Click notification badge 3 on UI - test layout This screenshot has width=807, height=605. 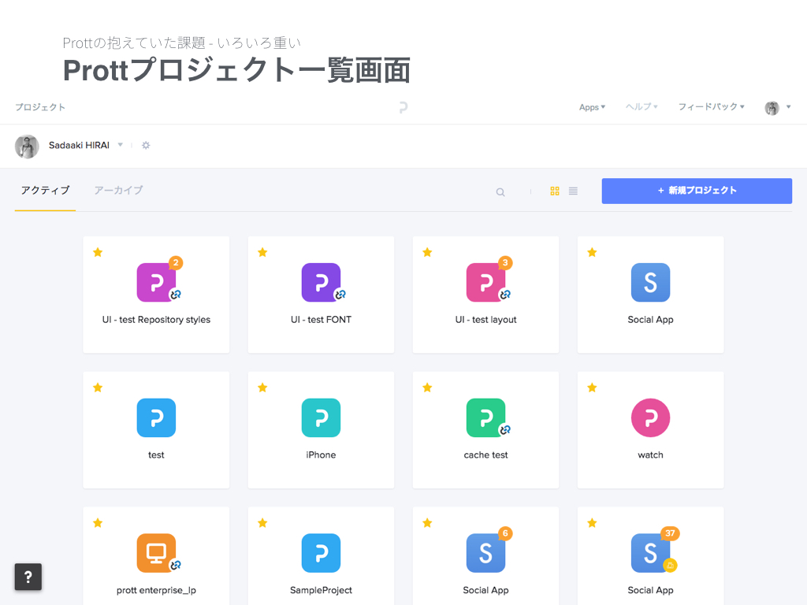pyautogui.click(x=505, y=263)
